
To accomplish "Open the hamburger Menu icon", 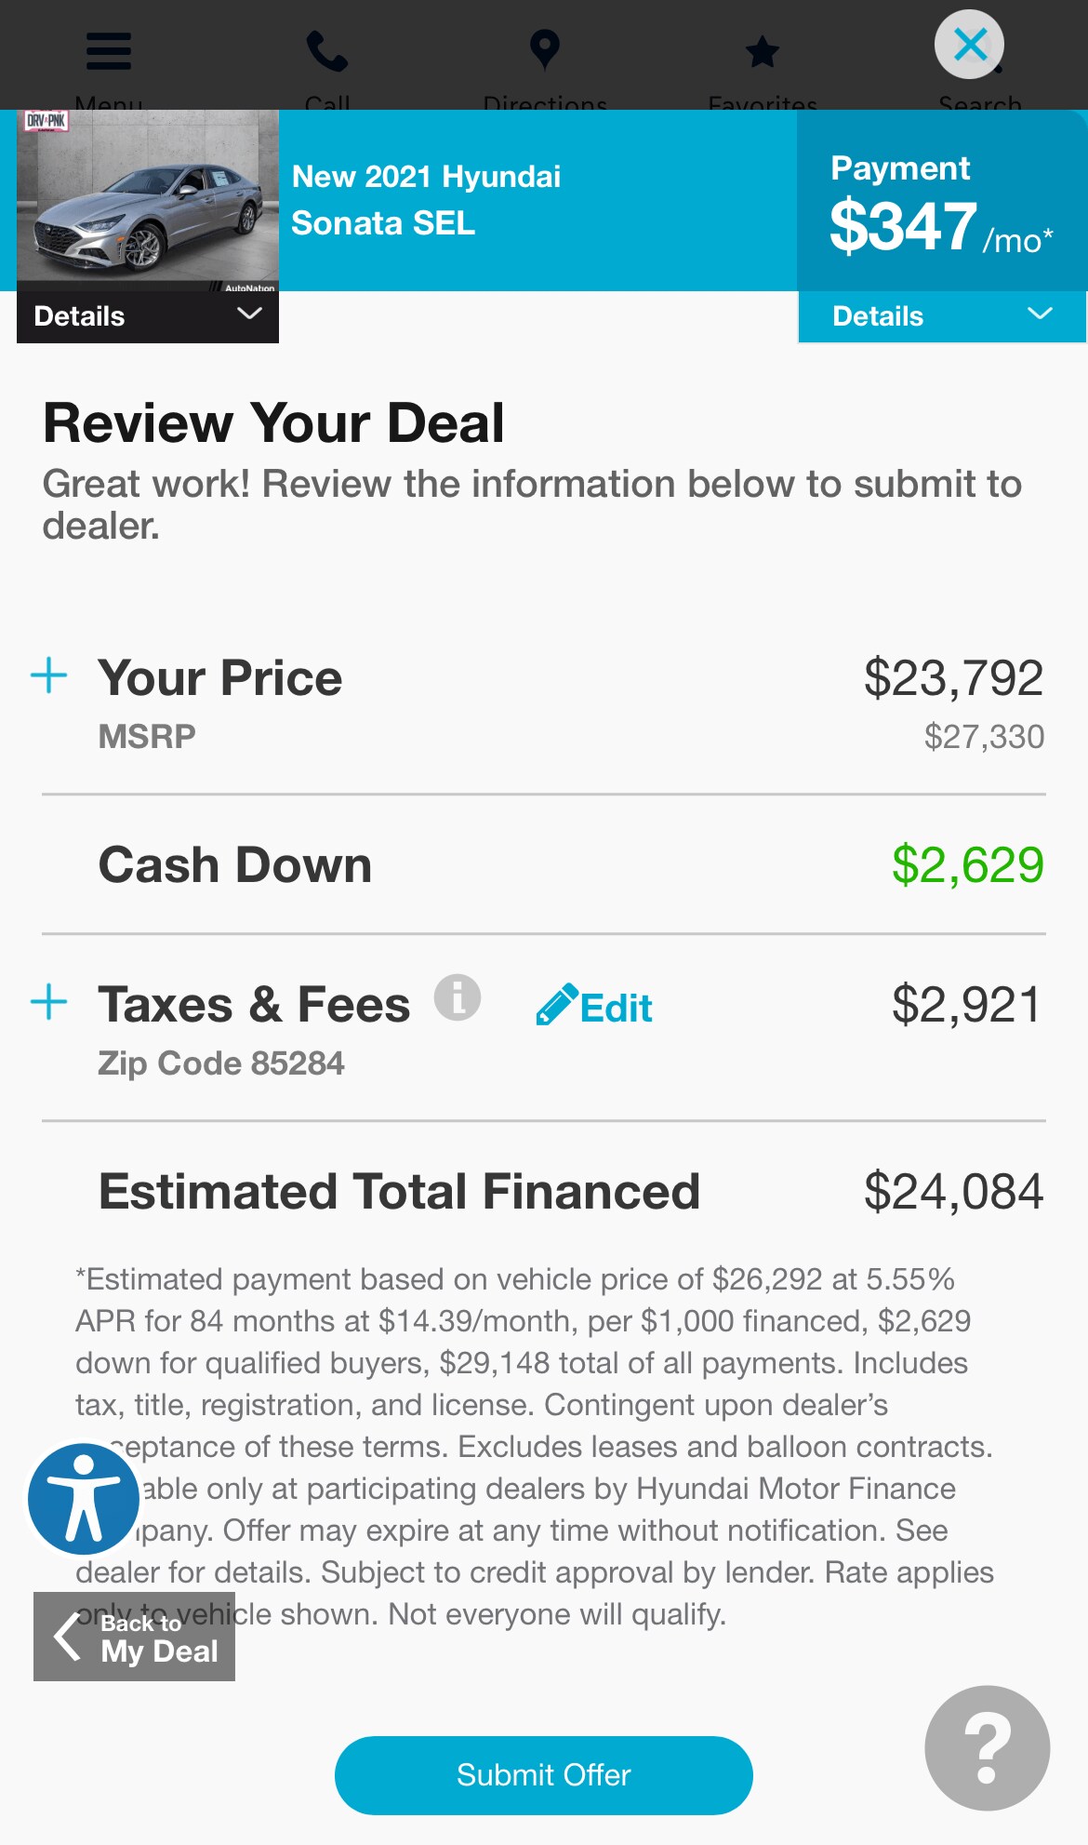I will 108,51.
